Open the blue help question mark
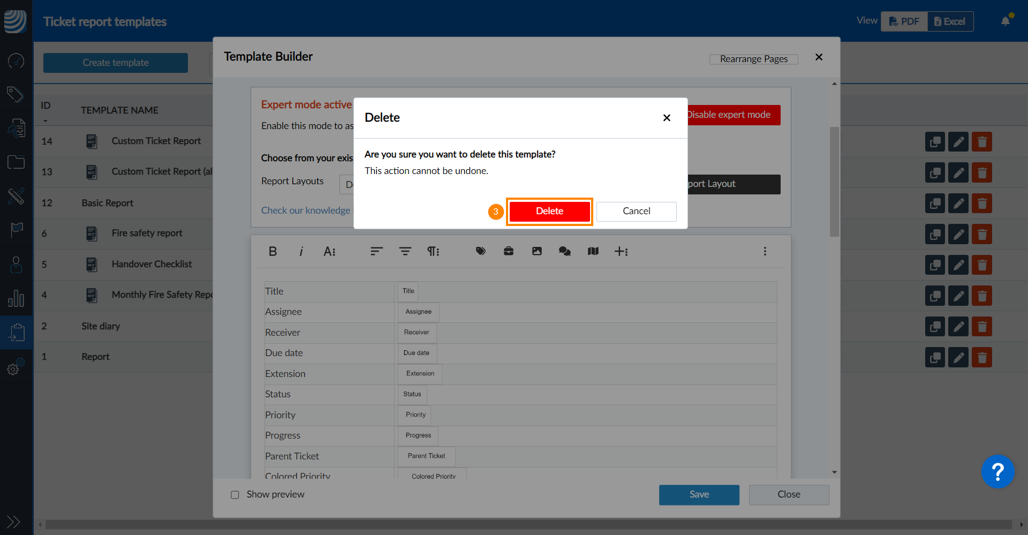The height and width of the screenshot is (535, 1028). pos(997,472)
